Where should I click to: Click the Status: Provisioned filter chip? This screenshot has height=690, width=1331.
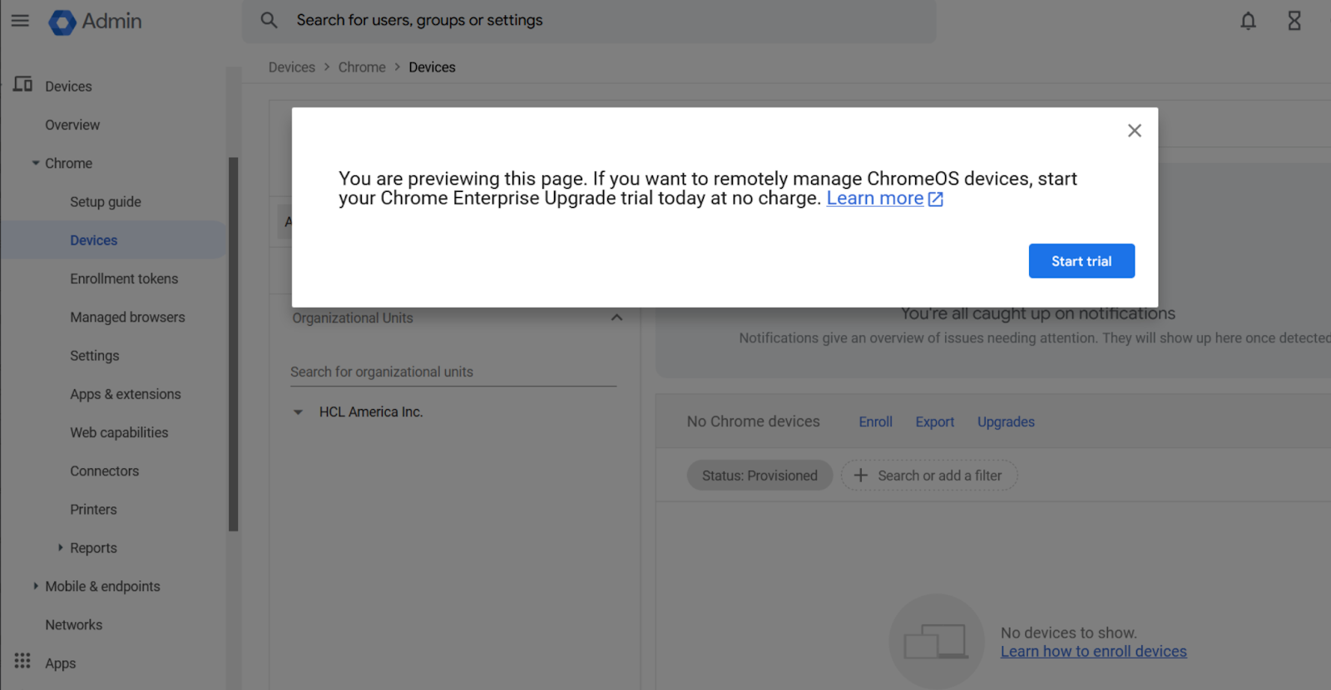(x=760, y=476)
